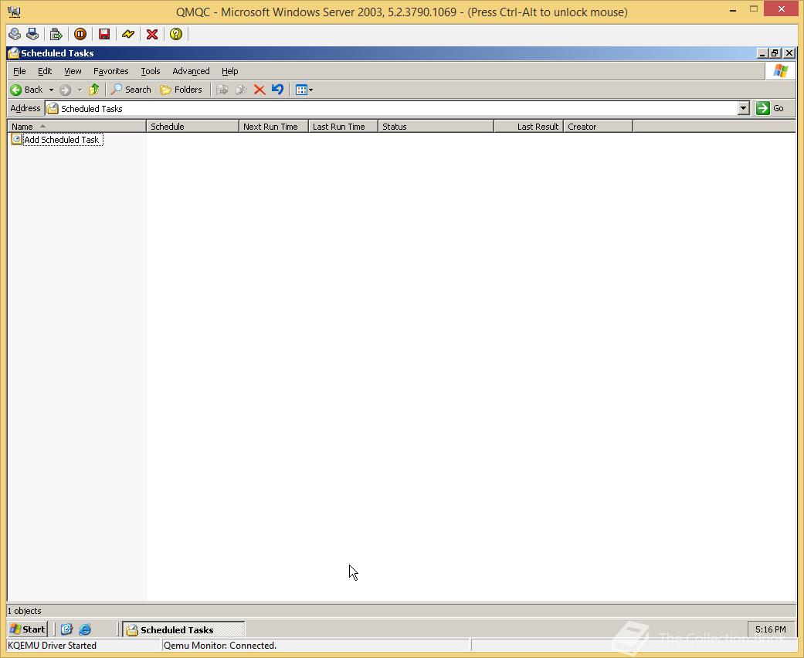Sort by the Status column header
This screenshot has height=658, width=804.
click(436, 126)
